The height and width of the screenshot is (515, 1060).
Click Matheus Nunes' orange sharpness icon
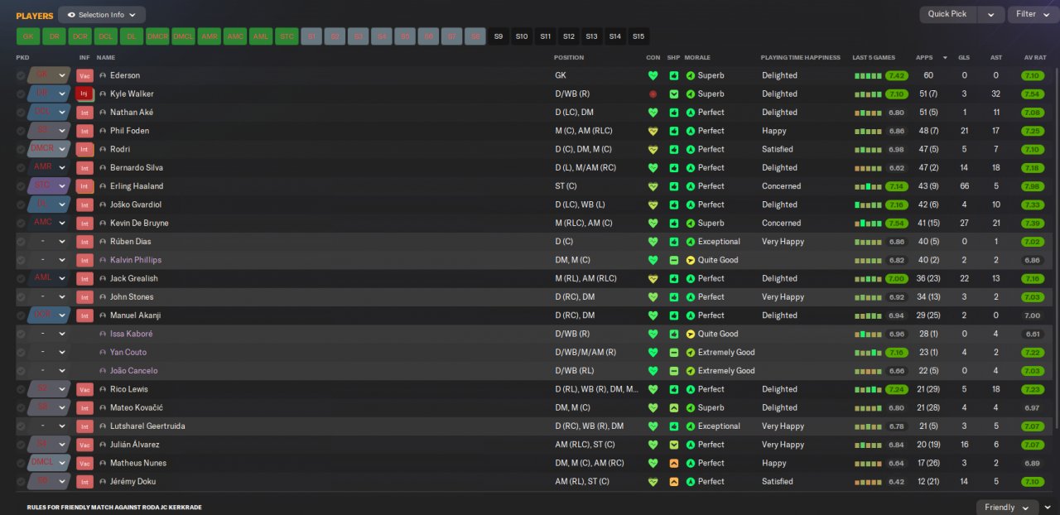click(x=674, y=464)
